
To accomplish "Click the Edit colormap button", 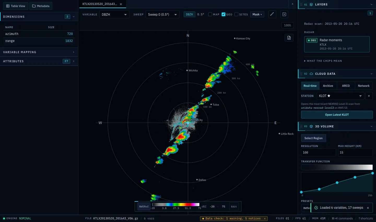I will [234, 207].
